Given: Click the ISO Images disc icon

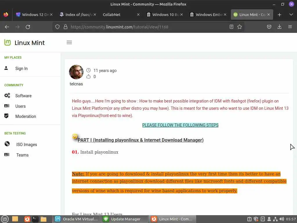Looking at the screenshot, I should coord(7,144).
